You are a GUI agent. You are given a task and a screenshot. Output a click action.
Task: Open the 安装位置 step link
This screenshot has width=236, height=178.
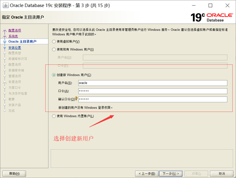coord(15,48)
